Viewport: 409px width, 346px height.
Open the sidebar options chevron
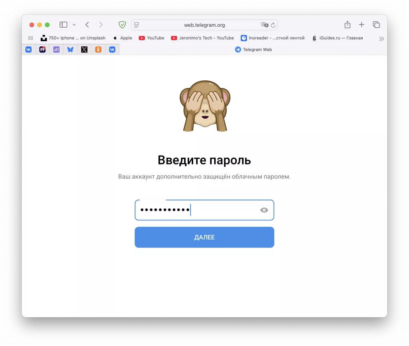(74, 24)
